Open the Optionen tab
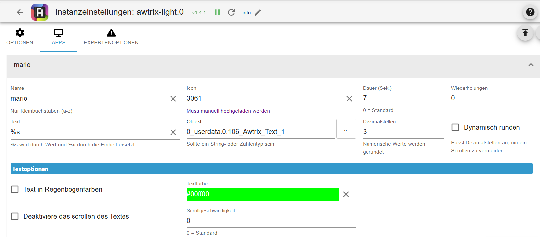 point(20,37)
